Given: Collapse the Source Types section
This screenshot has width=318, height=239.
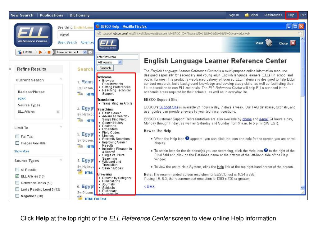Looking at the screenshot, I should click(x=61, y=160).
